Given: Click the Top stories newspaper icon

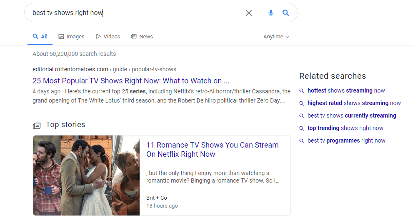Looking at the screenshot, I should click(37, 125).
